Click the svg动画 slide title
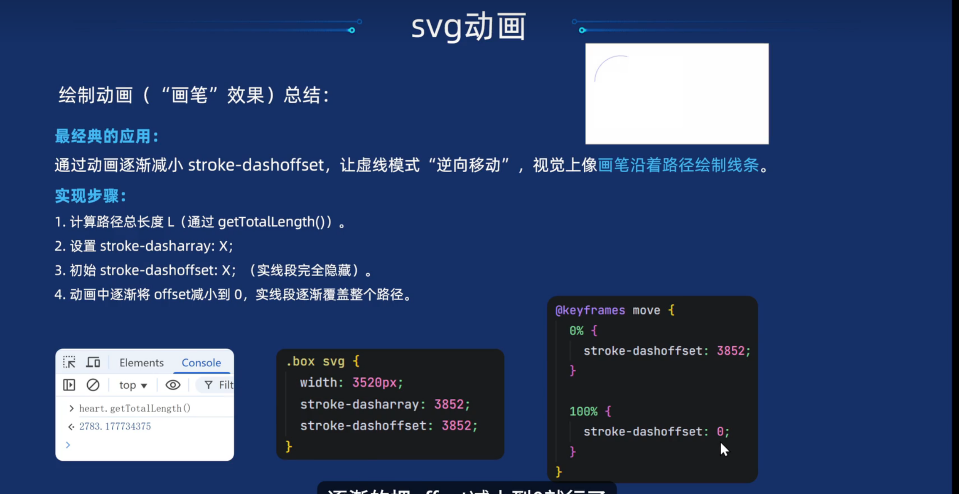The height and width of the screenshot is (494, 959). [x=468, y=27]
